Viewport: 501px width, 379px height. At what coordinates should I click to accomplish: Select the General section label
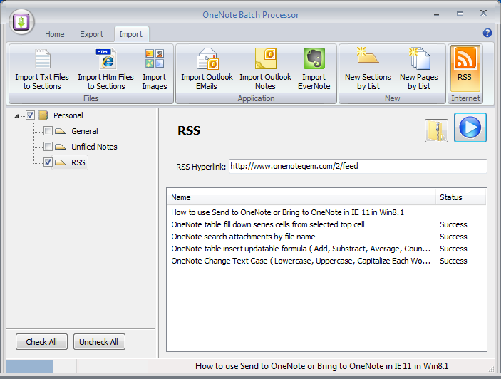pyautogui.click(x=85, y=131)
